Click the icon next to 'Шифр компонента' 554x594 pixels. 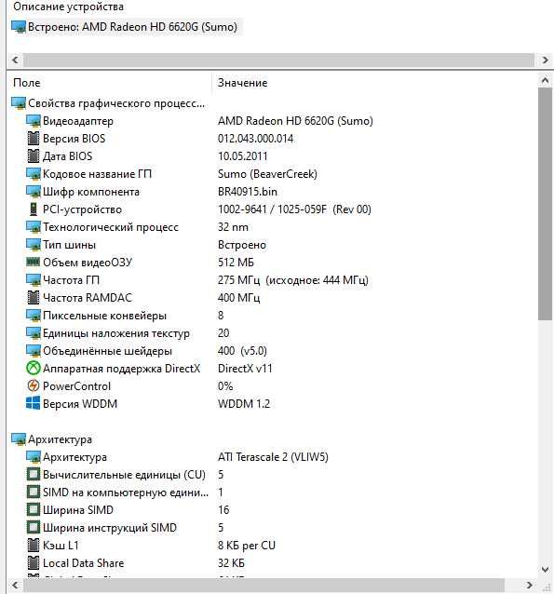(34, 192)
